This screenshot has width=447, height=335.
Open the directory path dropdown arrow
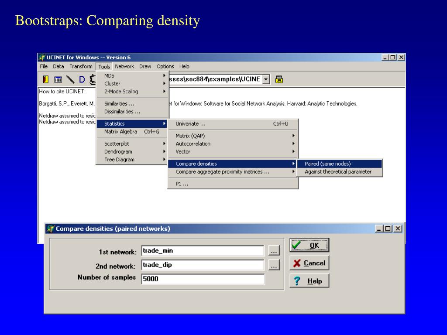pos(266,79)
